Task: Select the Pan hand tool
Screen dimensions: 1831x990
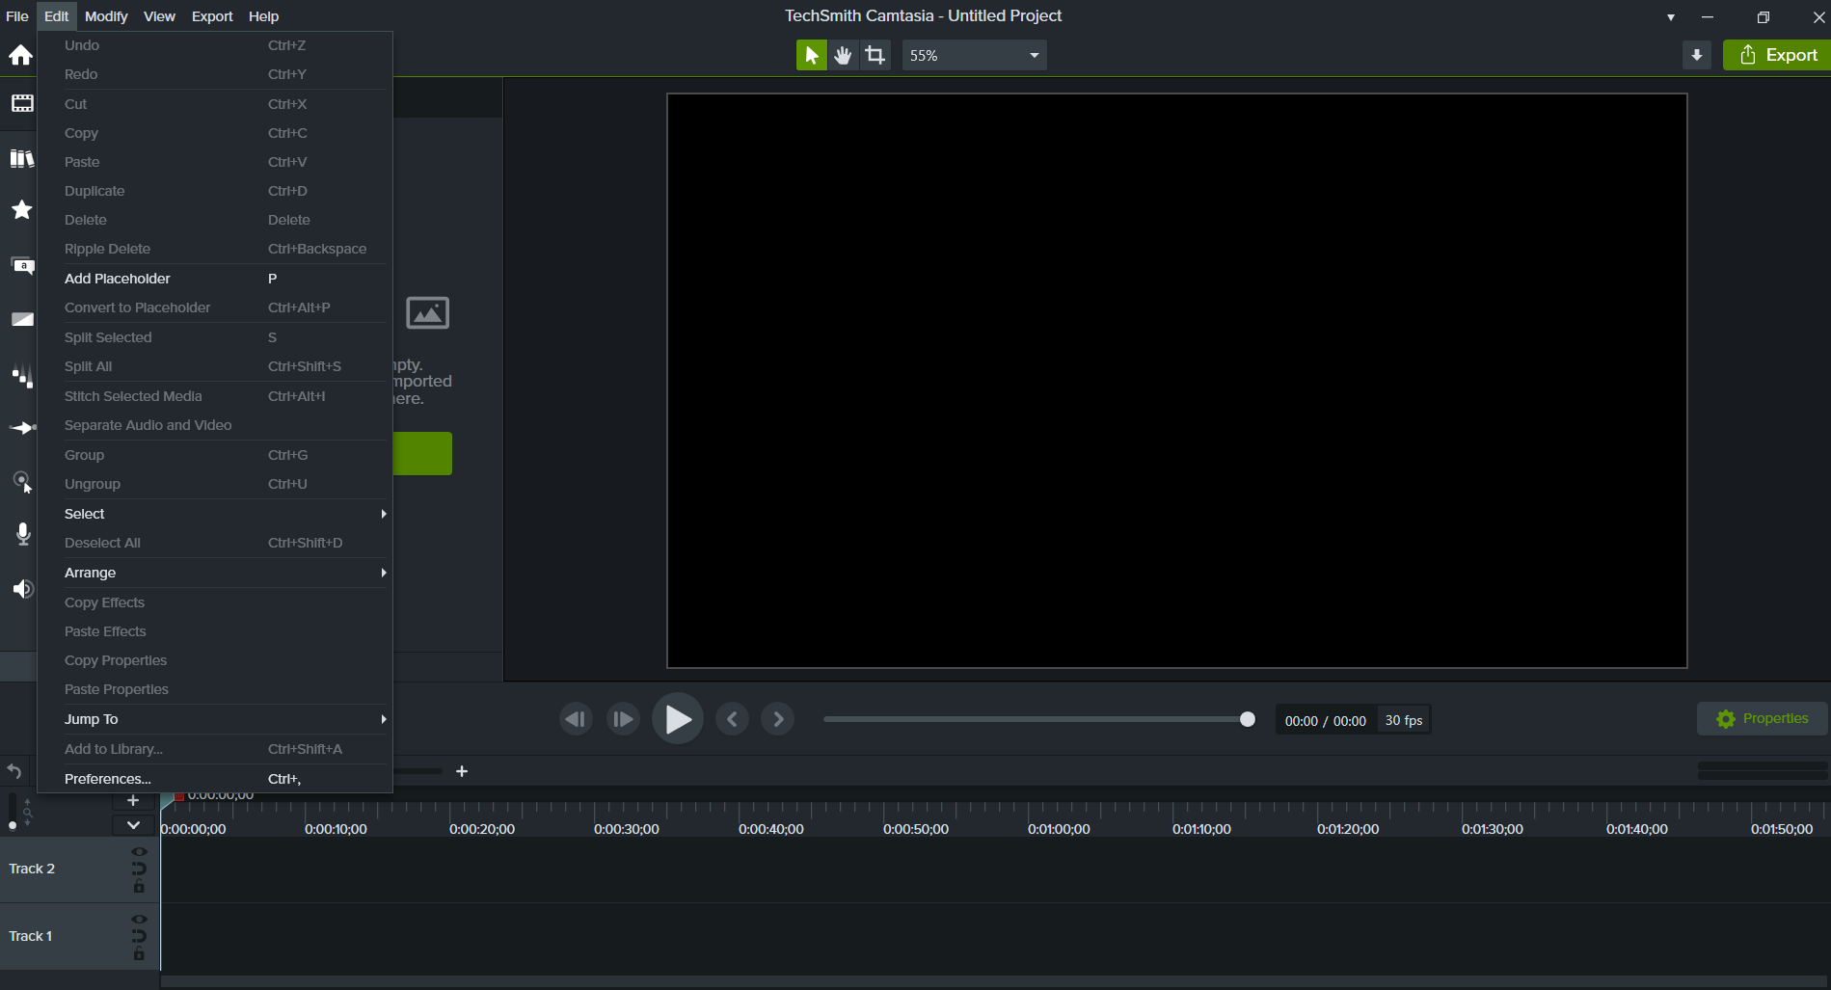Action: pos(843,55)
